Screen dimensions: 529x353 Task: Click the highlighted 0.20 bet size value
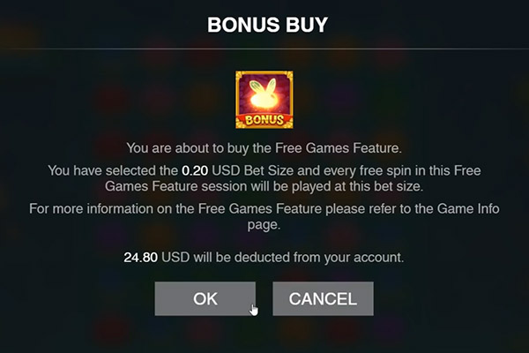tap(195, 170)
